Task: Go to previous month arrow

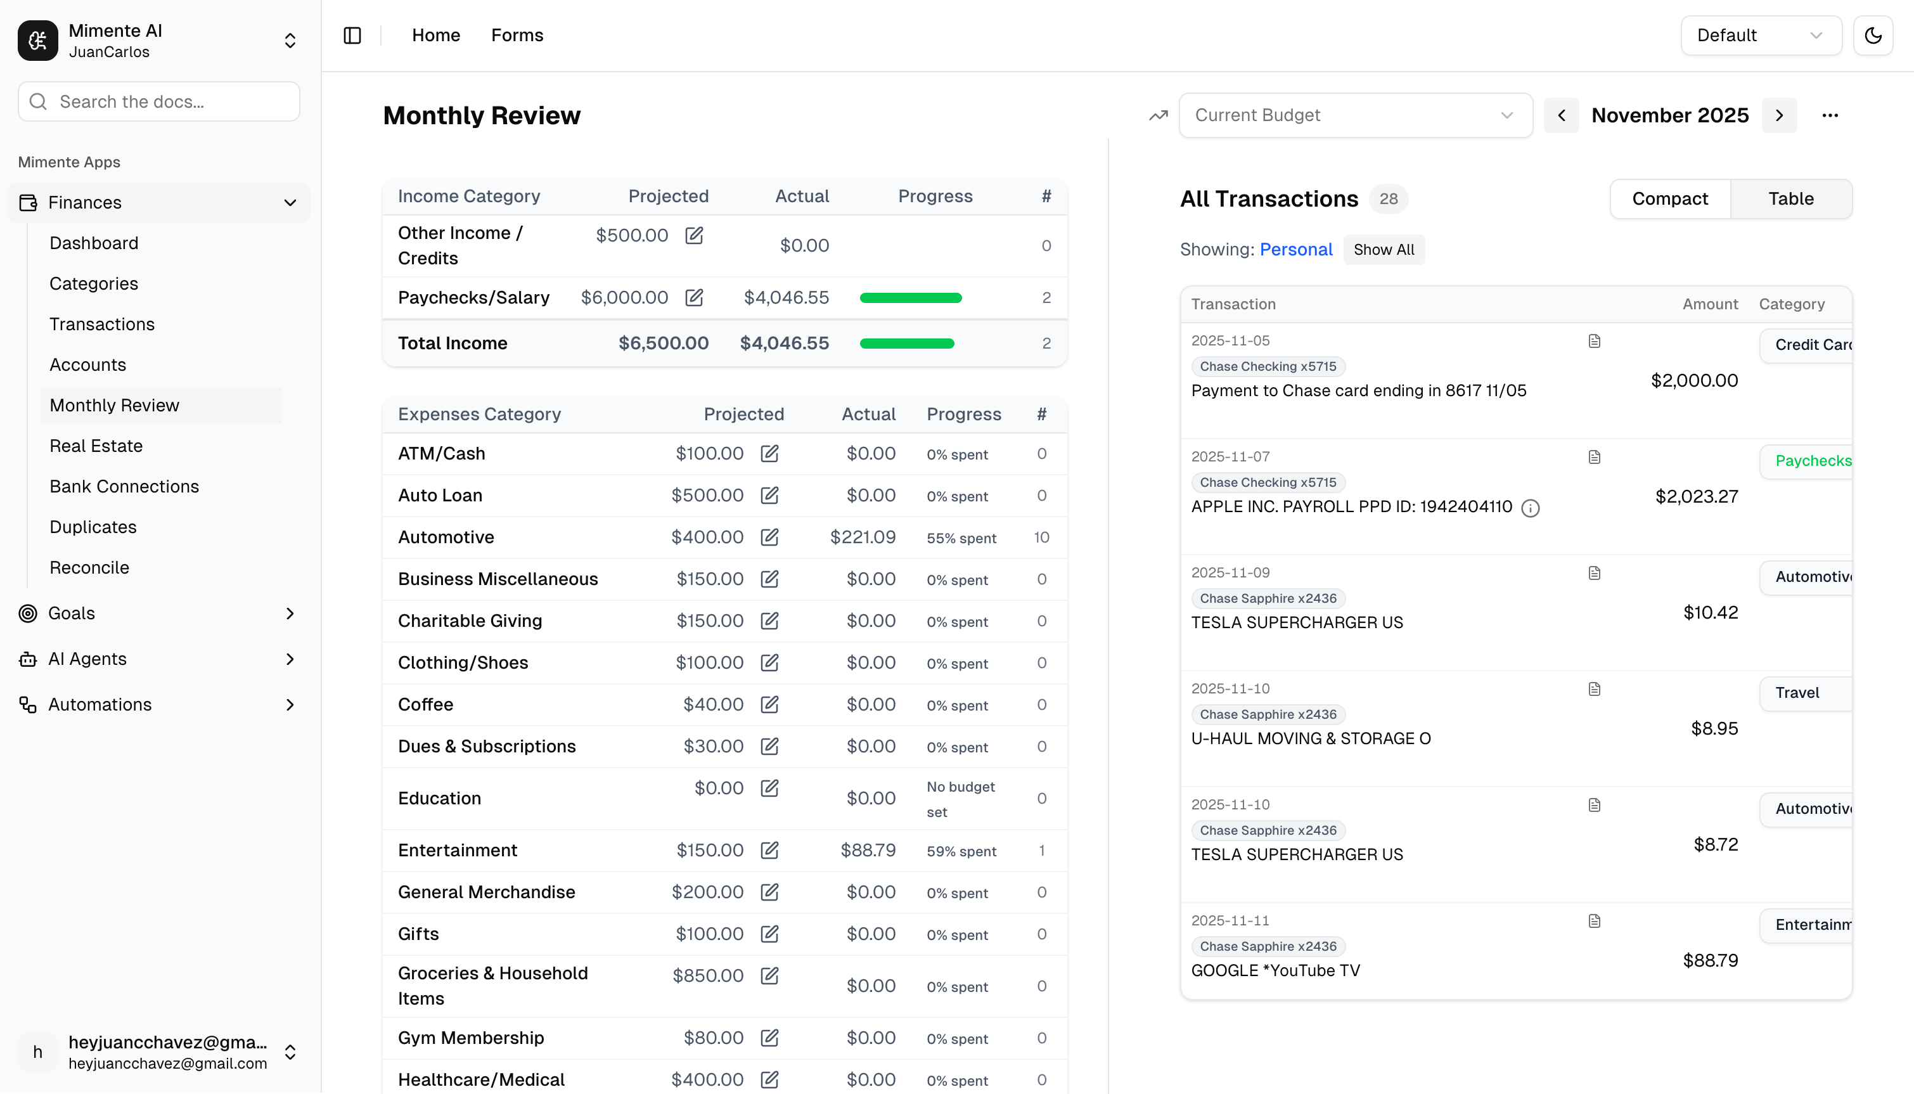Action: coord(1561,115)
